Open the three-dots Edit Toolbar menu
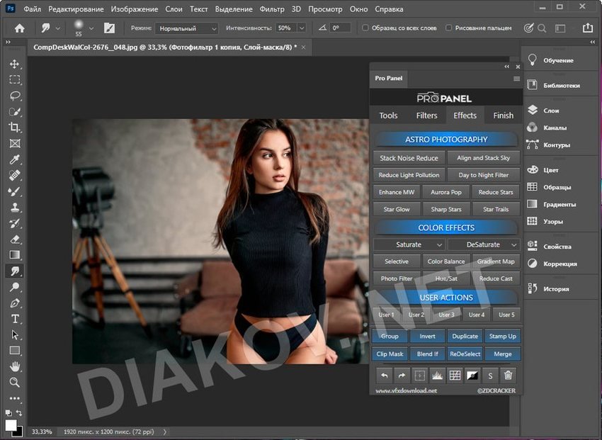602x440 pixels. [x=15, y=398]
